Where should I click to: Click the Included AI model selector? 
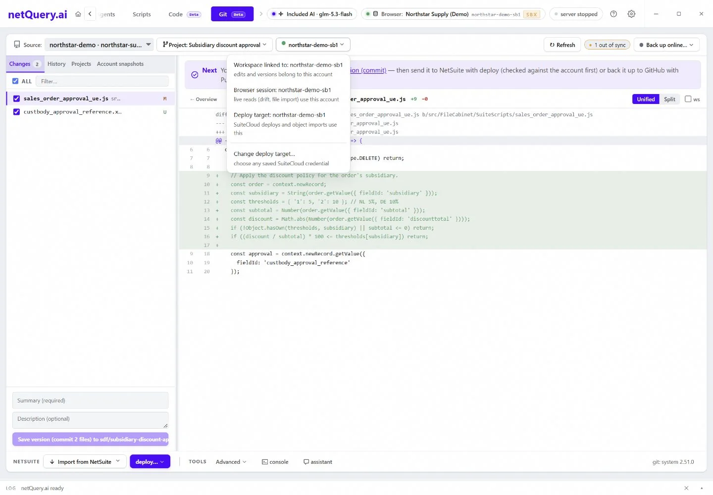pos(312,14)
